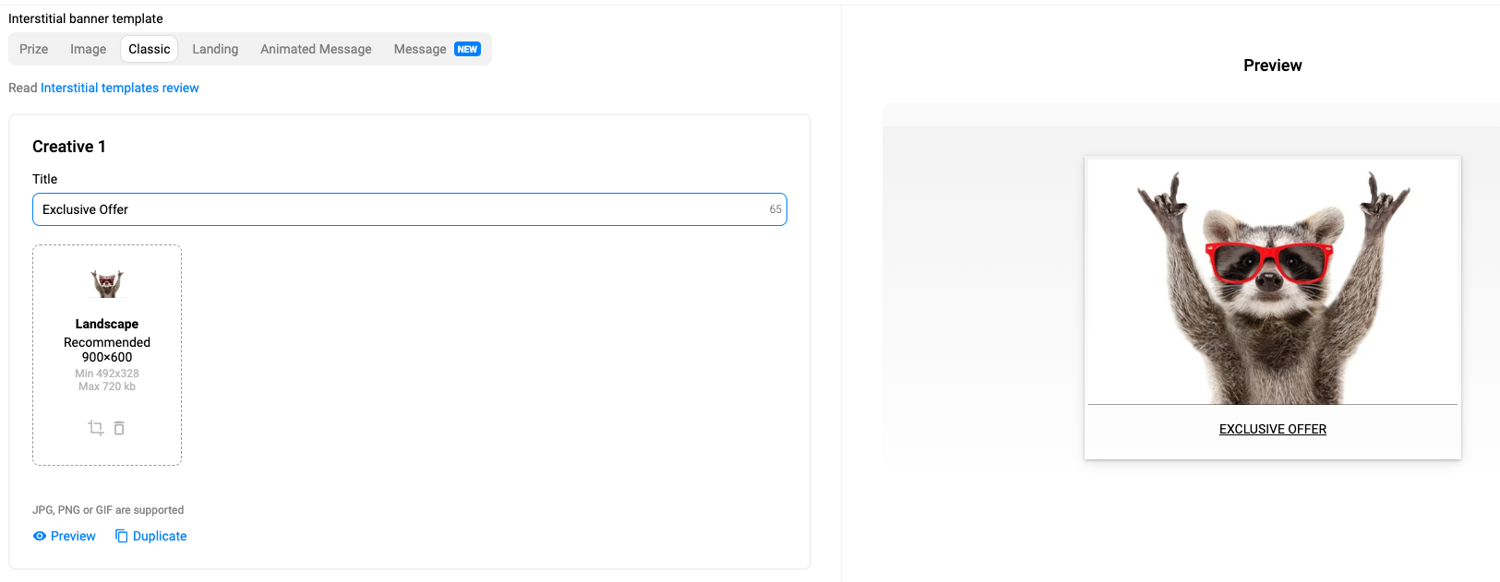This screenshot has width=1500, height=582.
Task: Switch to the Prize template tab
Action: point(34,49)
